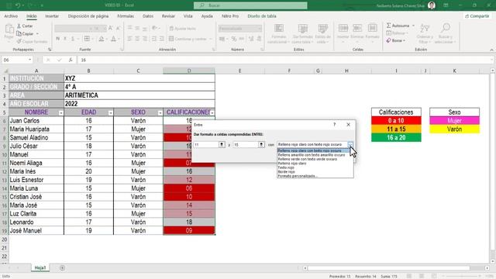Click the Estilos de celda icon
Screen dimensions: 496x279
[x=322, y=29]
